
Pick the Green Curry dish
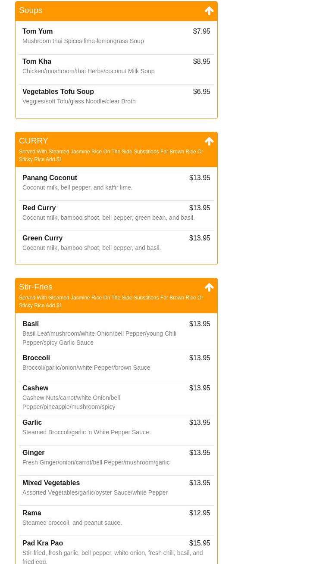tap(43, 238)
